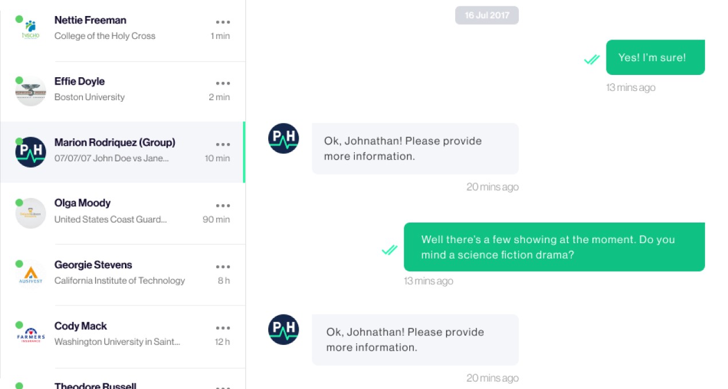Open Effie Doyle's three-dot options menu
728x389 pixels.
tap(223, 83)
